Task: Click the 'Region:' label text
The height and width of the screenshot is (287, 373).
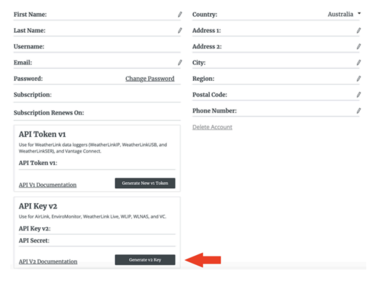Action: click(x=203, y=79)
